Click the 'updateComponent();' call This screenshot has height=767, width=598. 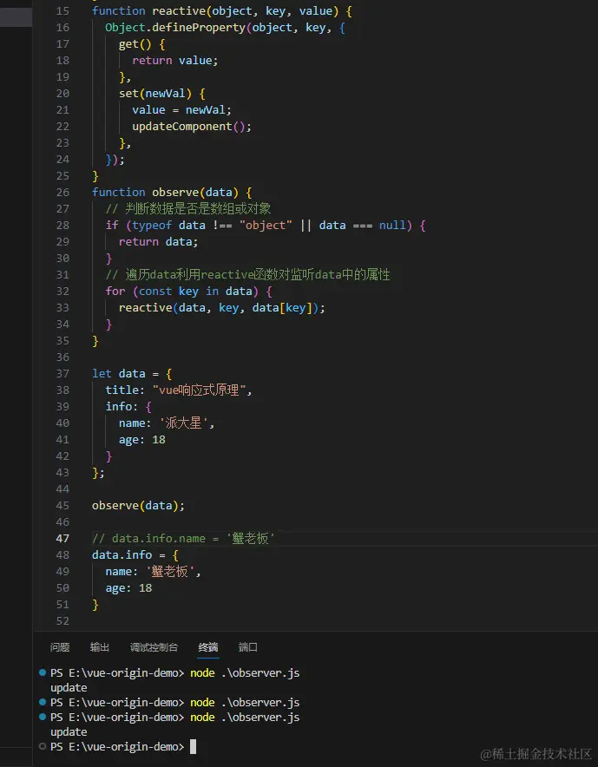(x=192, y=126)
